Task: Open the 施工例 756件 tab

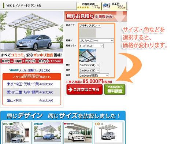Action: [114, 6]
